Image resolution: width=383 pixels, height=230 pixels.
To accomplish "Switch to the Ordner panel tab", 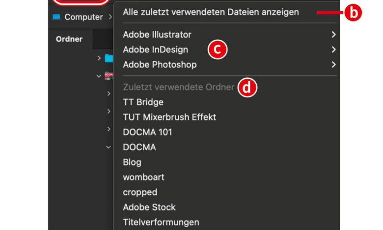I will pyautogui.click(x=69, y=39).
